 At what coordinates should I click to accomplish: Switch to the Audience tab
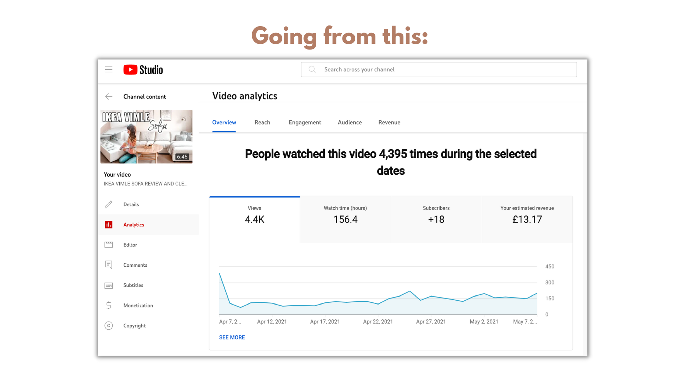coord(350,122)
